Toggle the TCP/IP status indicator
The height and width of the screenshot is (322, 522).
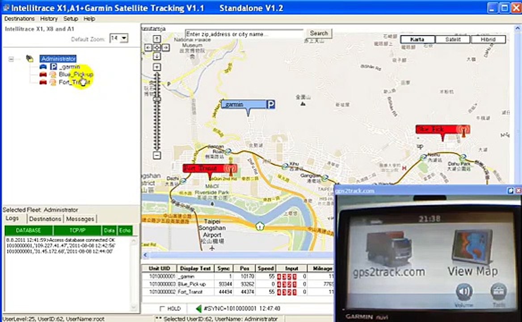pos(77,230)
